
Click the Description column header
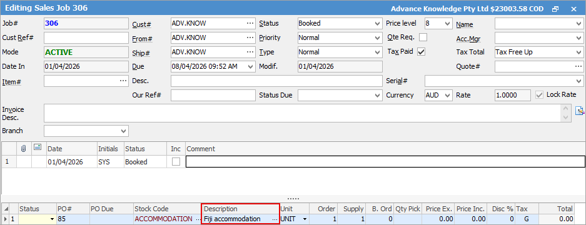click(240, 209)
